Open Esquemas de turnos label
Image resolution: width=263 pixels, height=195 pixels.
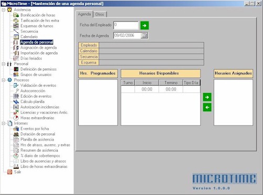coord(37,26)
